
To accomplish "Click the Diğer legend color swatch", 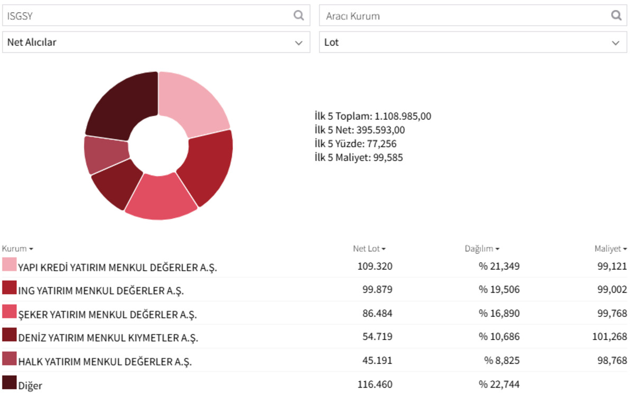I will 10,382.
